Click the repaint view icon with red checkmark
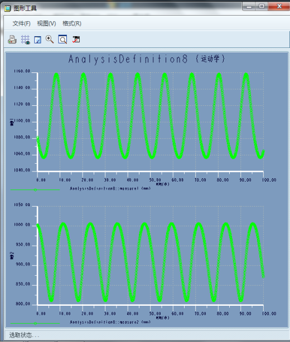Screen dimensions: 290x342 click(76, 40)
